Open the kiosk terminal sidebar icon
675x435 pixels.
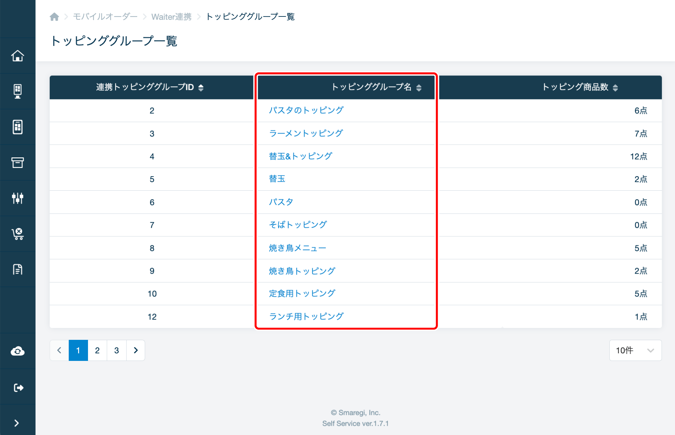pos(17,91)
